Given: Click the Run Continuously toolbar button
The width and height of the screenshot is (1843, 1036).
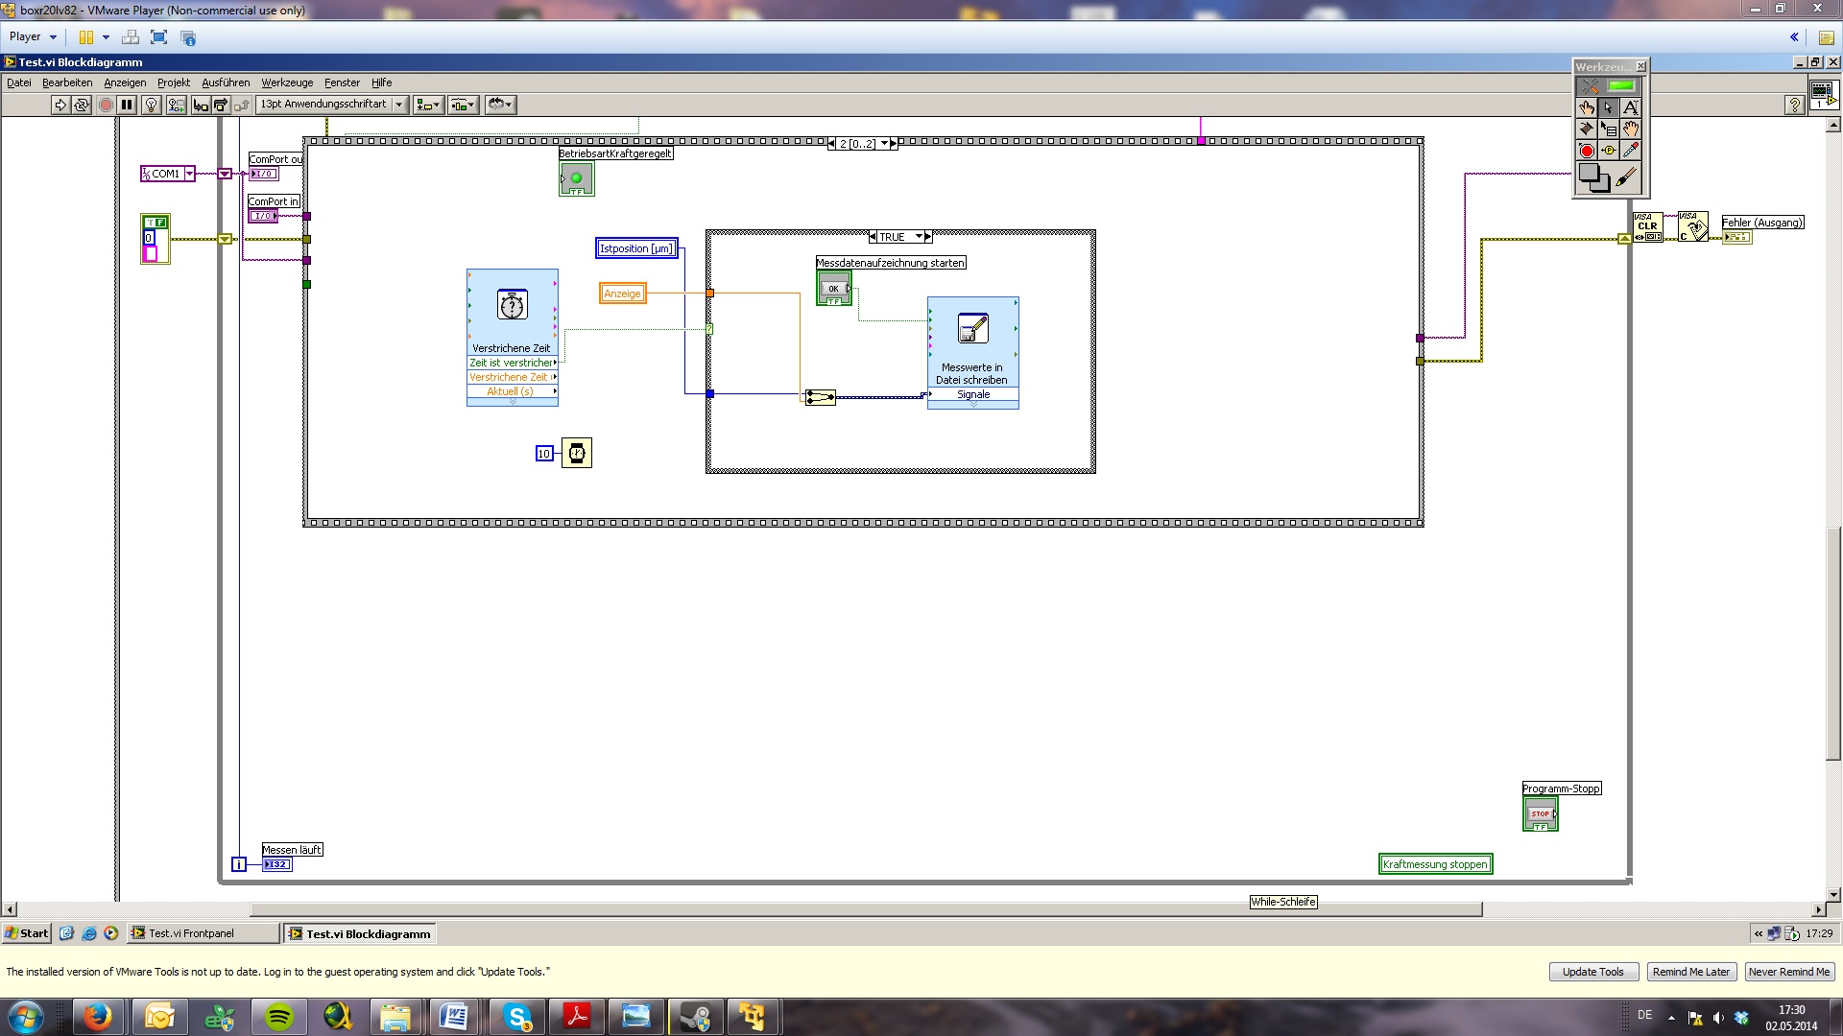Looking at the screenshot, I should click(82, 105).
